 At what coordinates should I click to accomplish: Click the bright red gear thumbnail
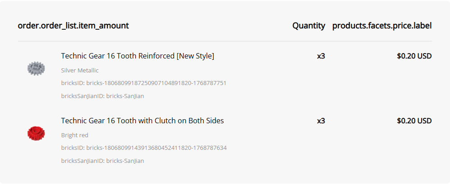(x=36, y=133)
